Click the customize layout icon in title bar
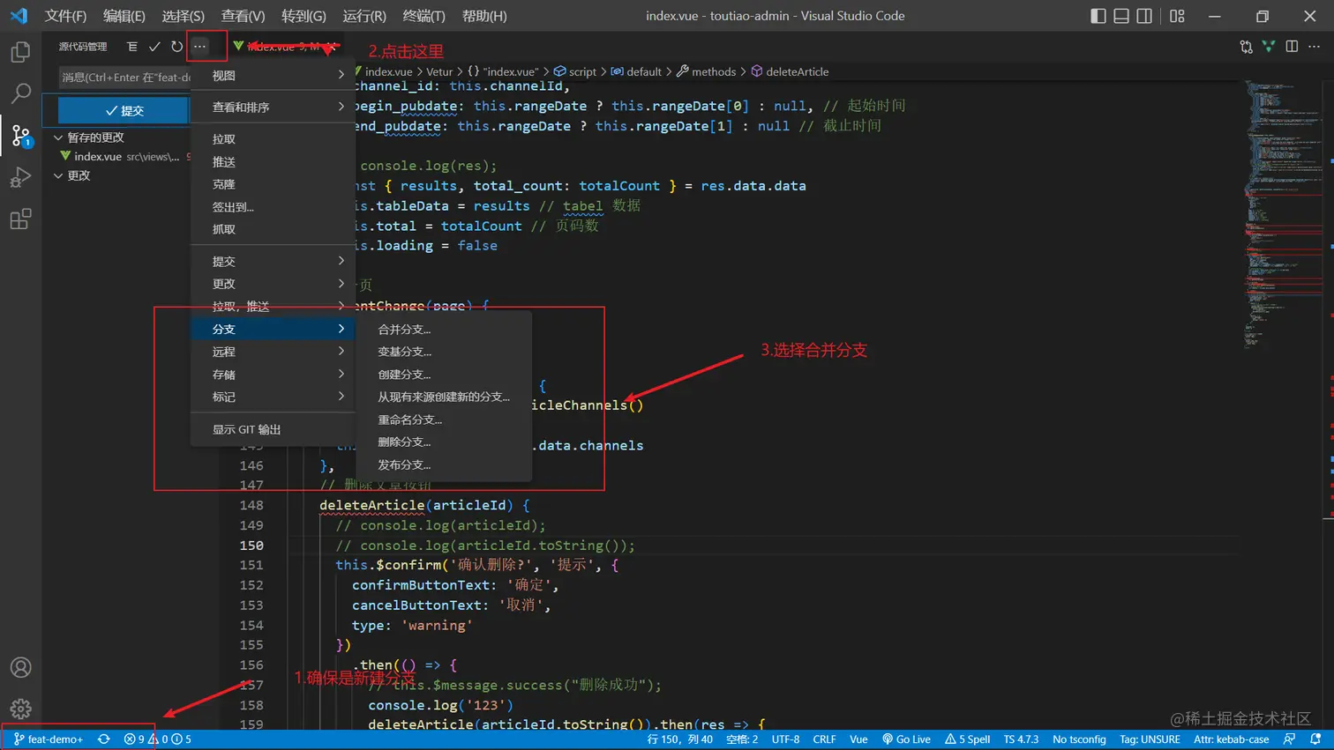 [1177, 16]
